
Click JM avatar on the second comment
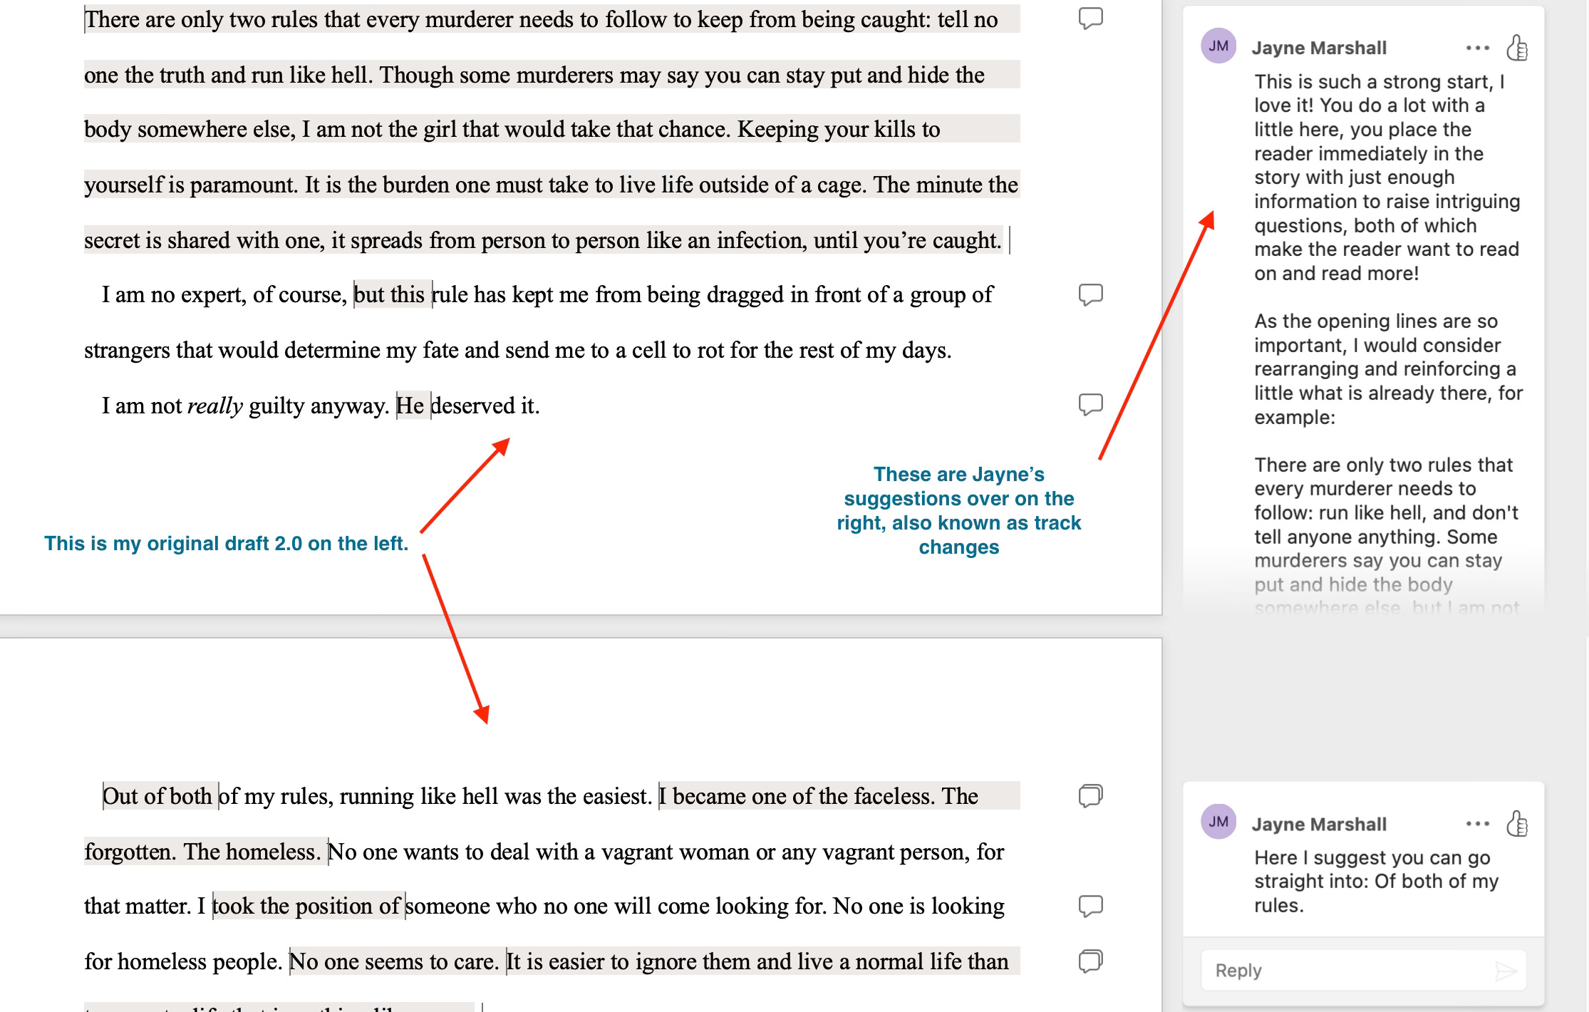coord(1218,822)
